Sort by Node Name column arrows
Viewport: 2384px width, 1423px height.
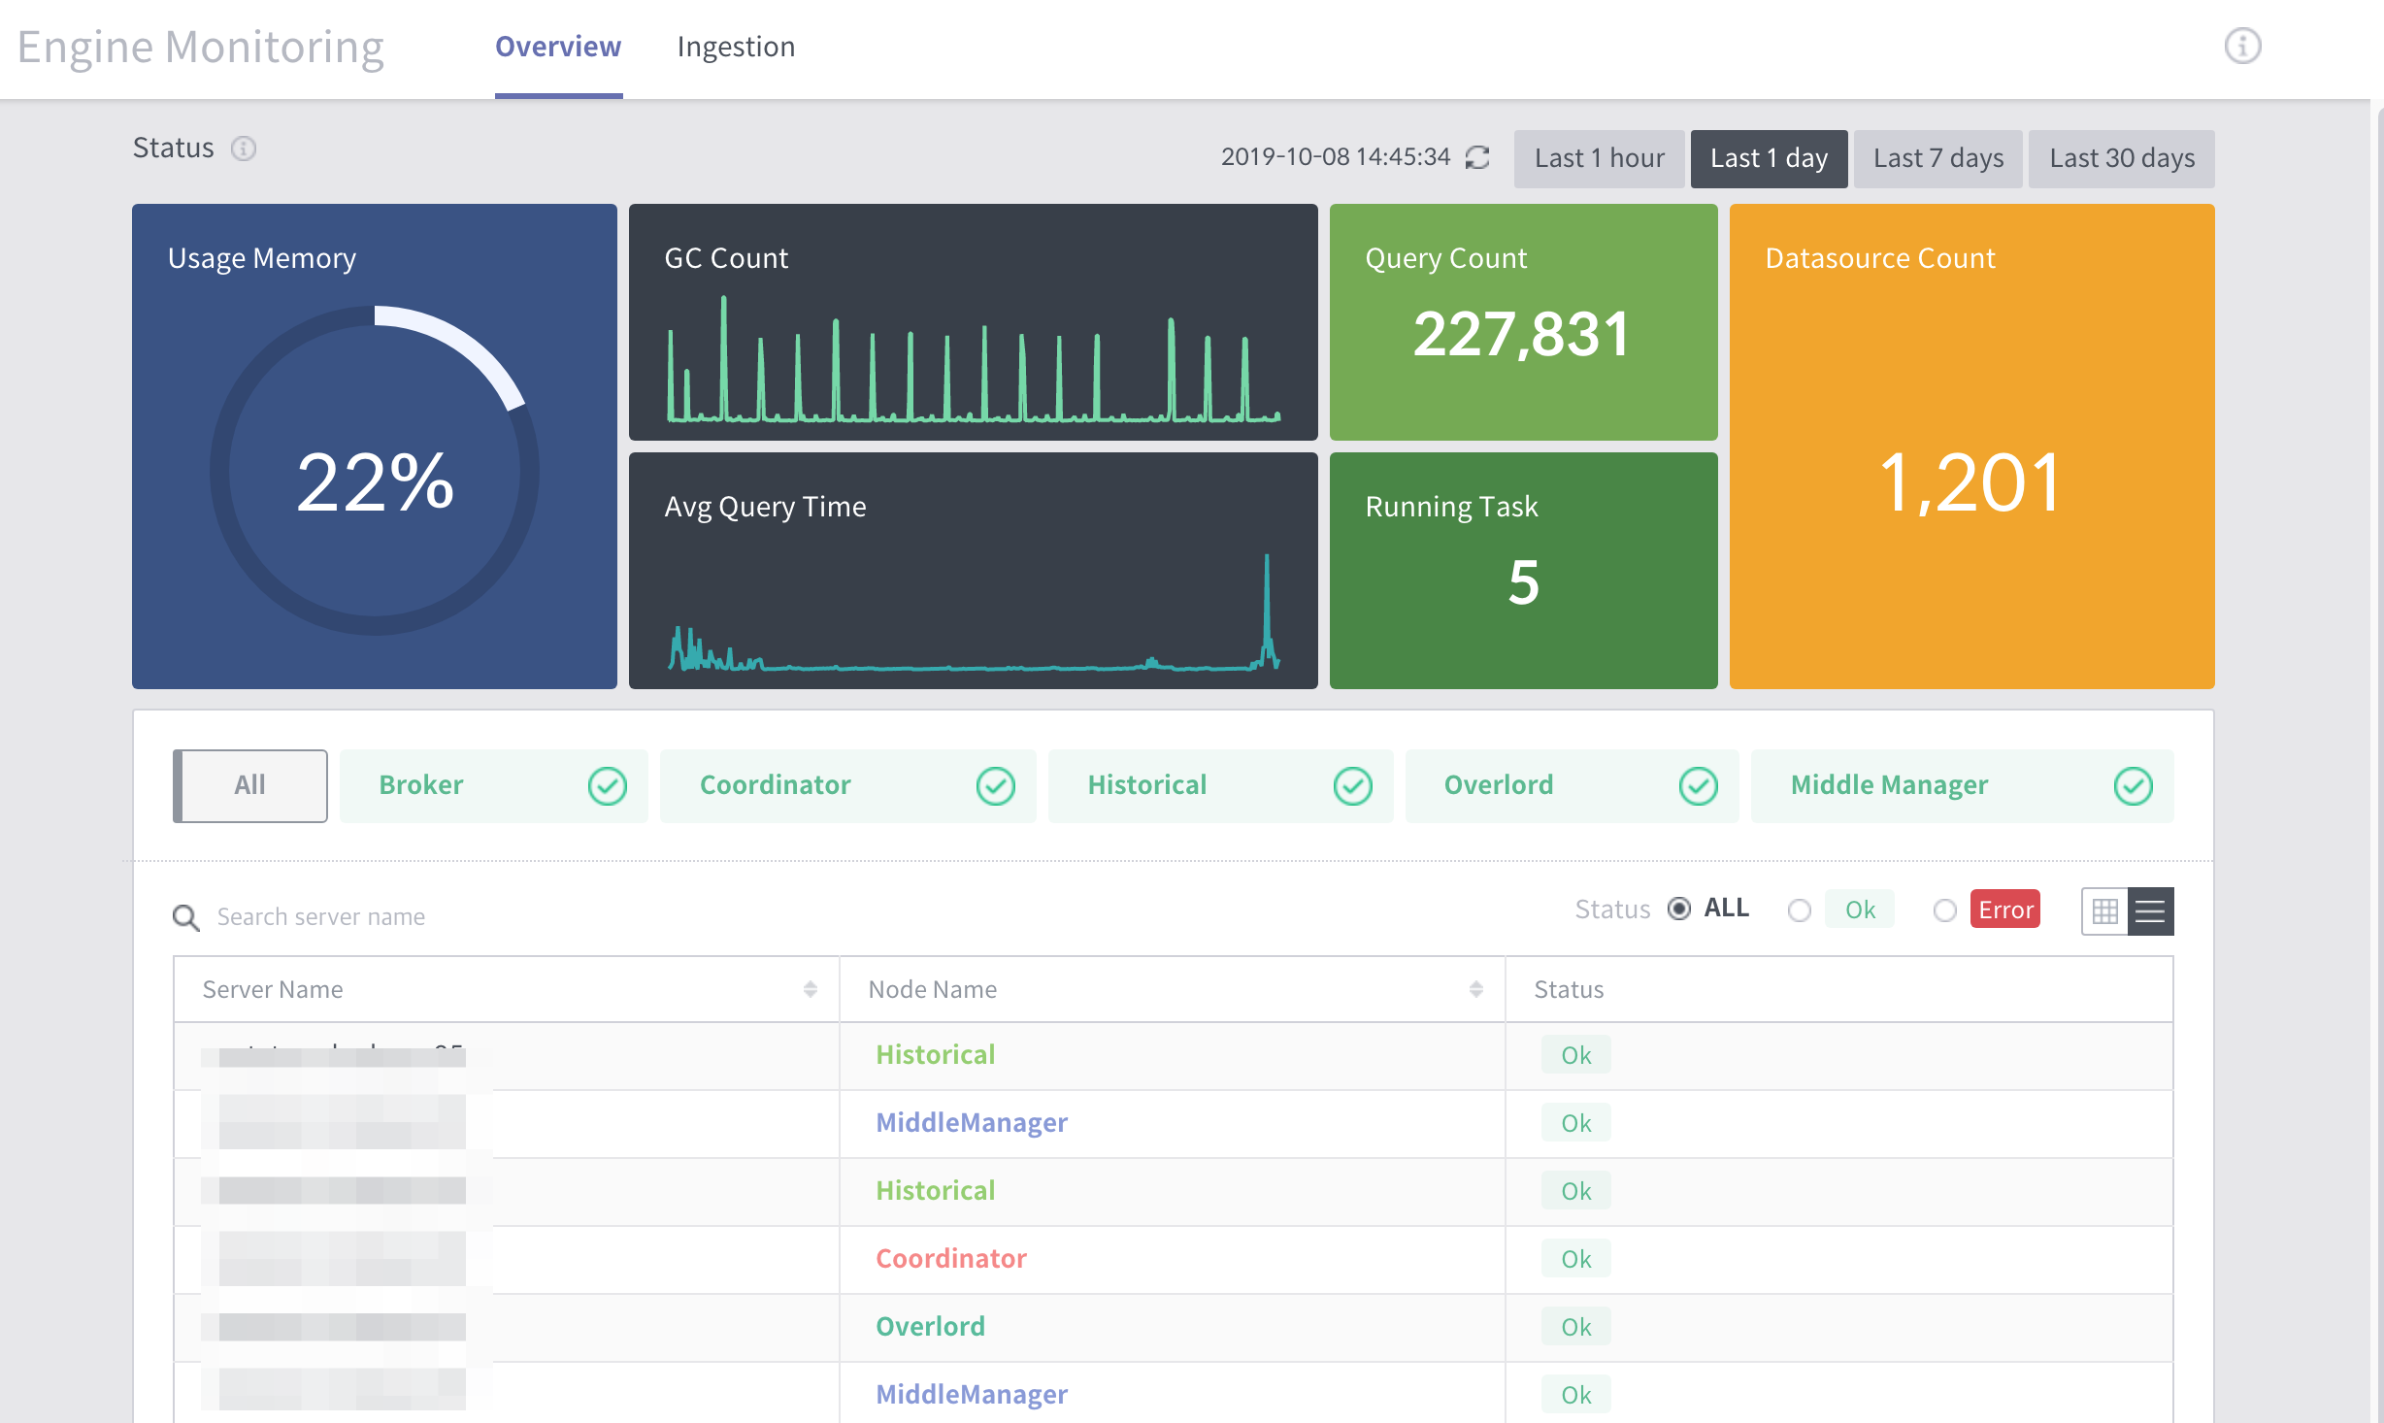(1476, 989)
